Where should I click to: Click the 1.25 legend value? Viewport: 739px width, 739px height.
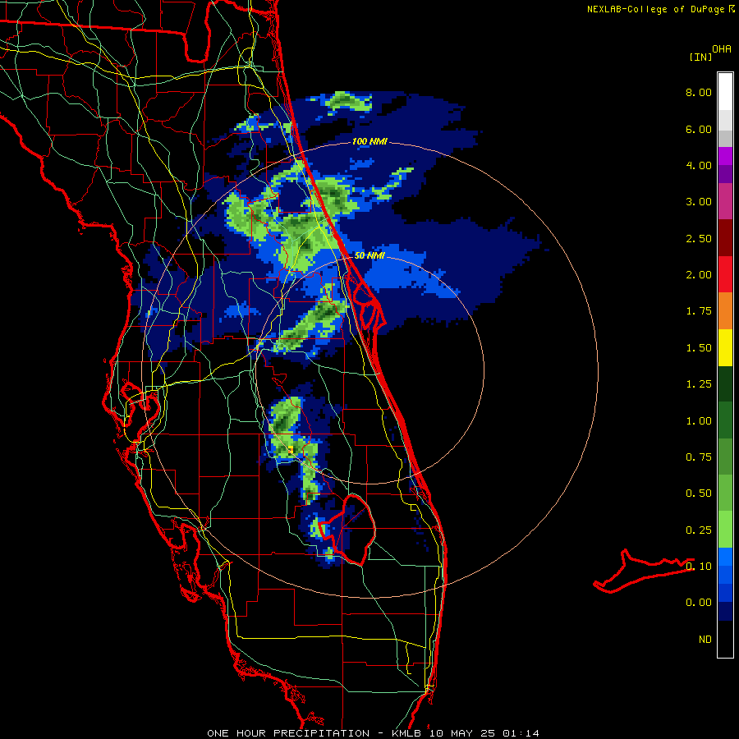699,384
